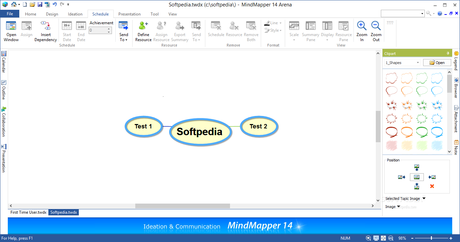
Task: Switch to First Time User.twdx document tab
Action: point(28,212)
